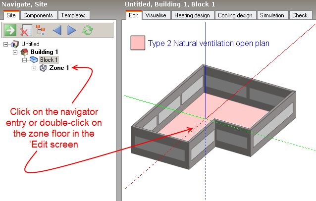Click the blue forward arrow in navigator
Viewport: 316px width, 201px height.
pyautogui.click(x=71, y=30)
